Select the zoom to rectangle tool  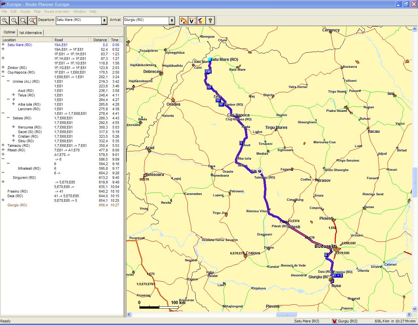click(23, 21)
